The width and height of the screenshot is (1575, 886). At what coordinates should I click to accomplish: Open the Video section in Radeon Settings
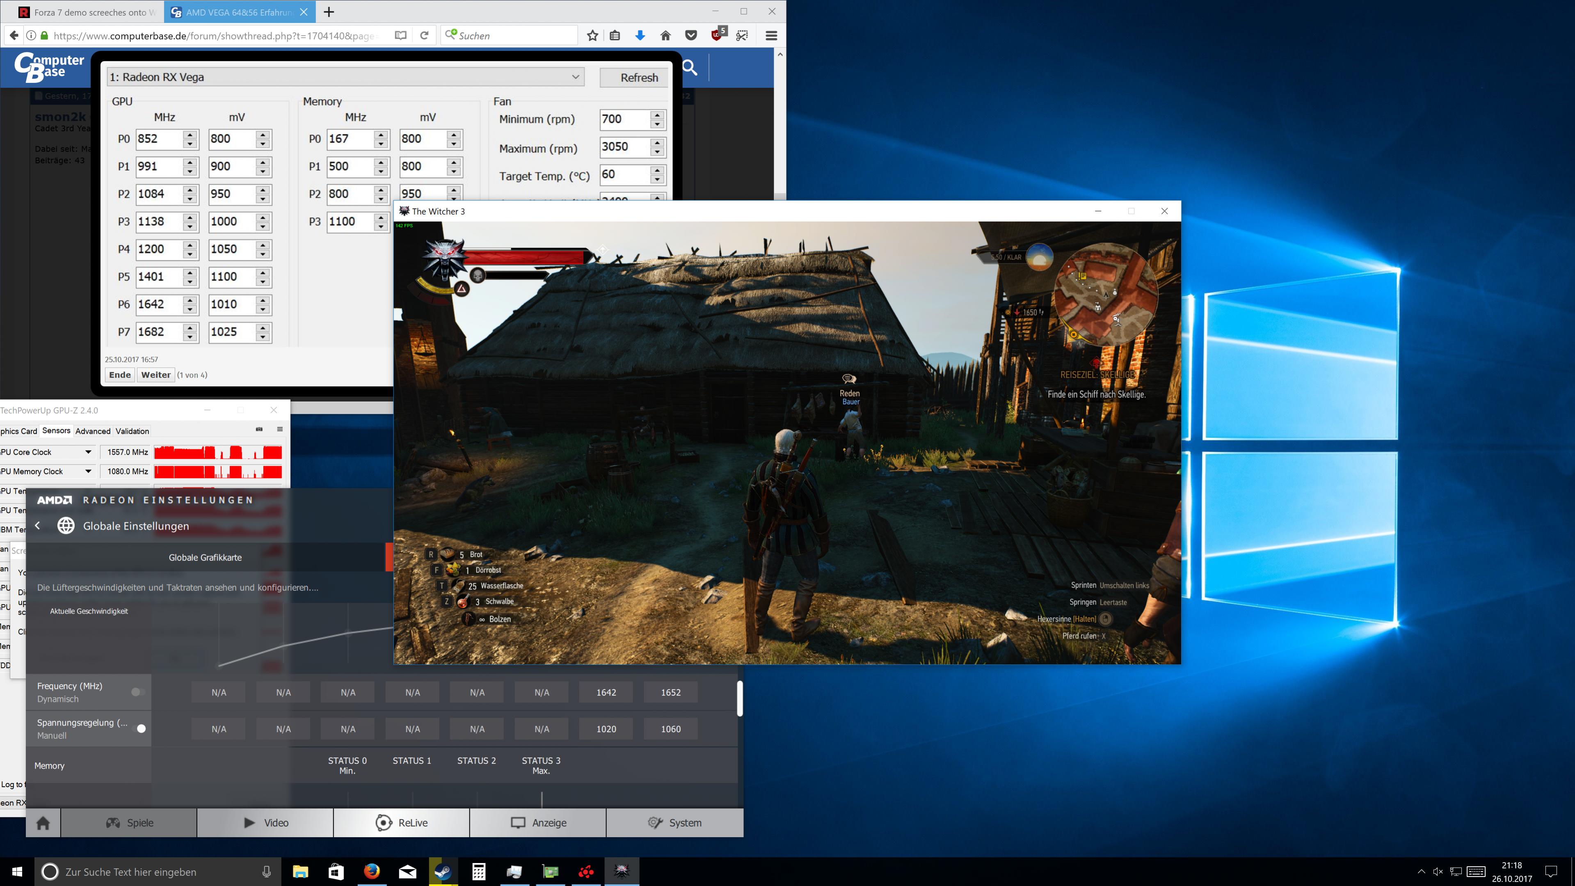tap(265, 823)
